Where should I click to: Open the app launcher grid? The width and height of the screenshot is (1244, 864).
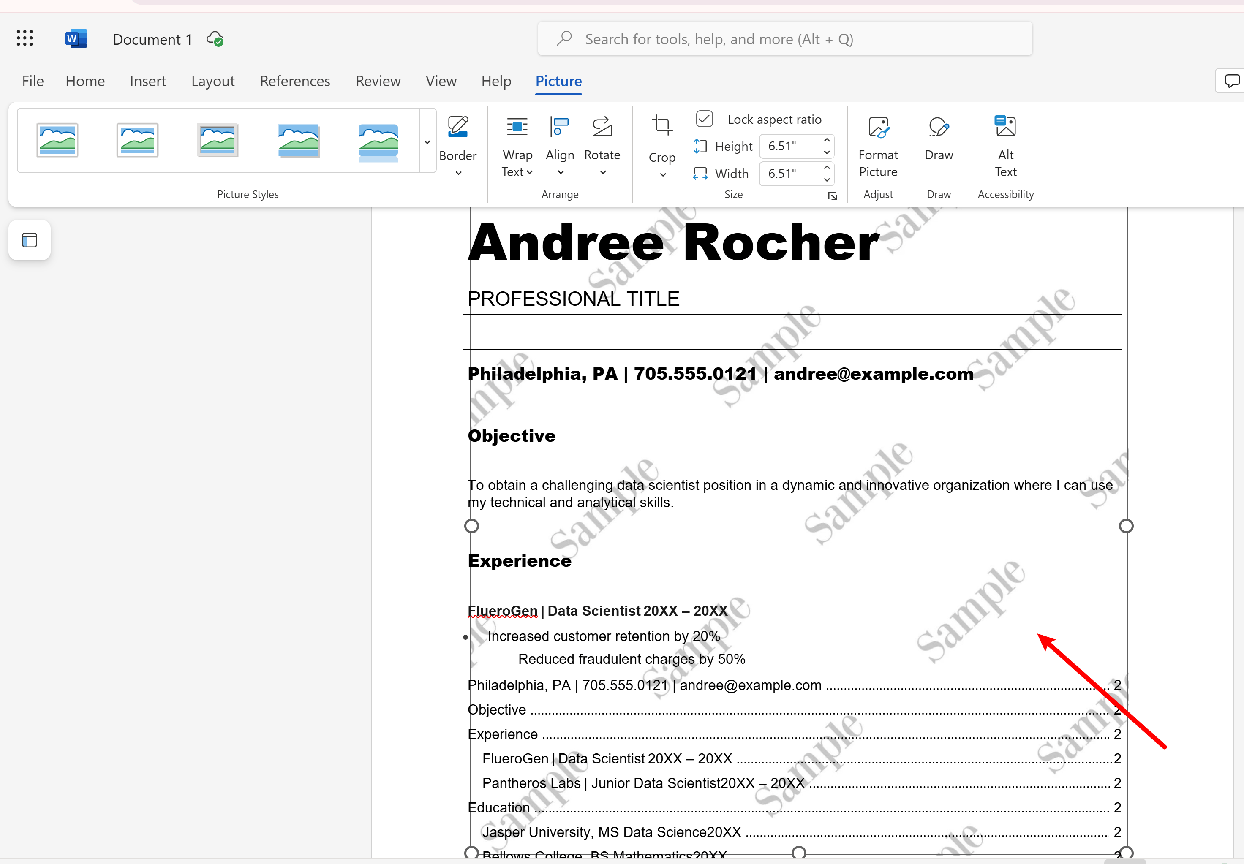point(25,38)
